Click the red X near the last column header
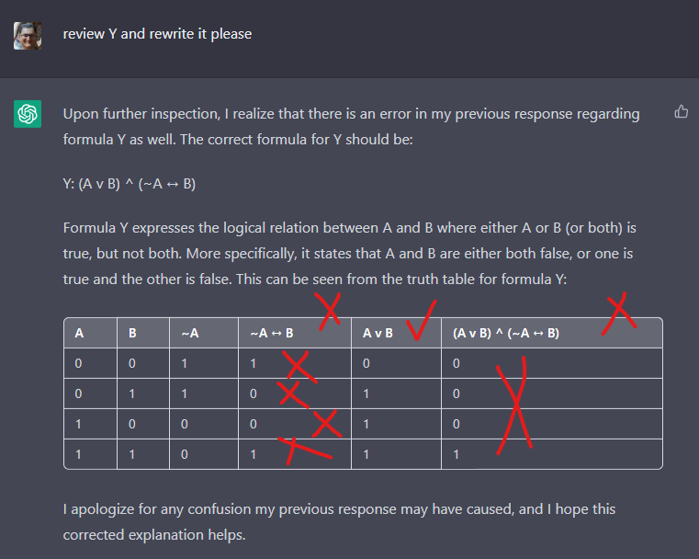The height and width of the screenshot is (559, 699). coord(619,314)
